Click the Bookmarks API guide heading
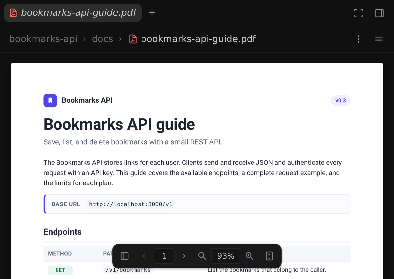The height and width of the screenshot is (279, 394). (119, 124)
